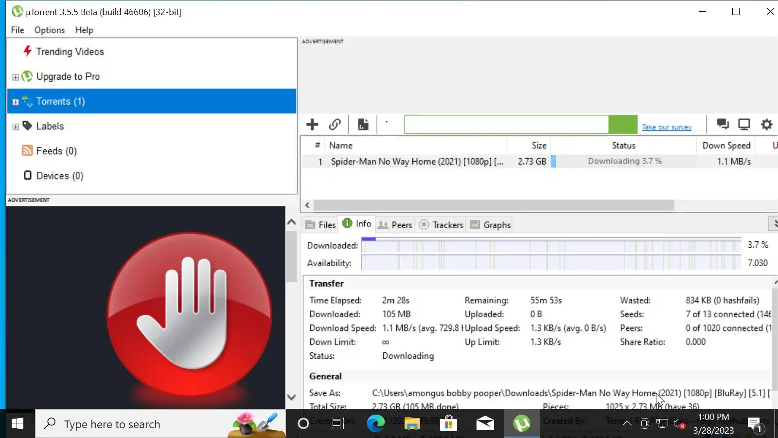Screen dimensions: 778x438
Task: Click the green search button next to the field
Action: 623,125
